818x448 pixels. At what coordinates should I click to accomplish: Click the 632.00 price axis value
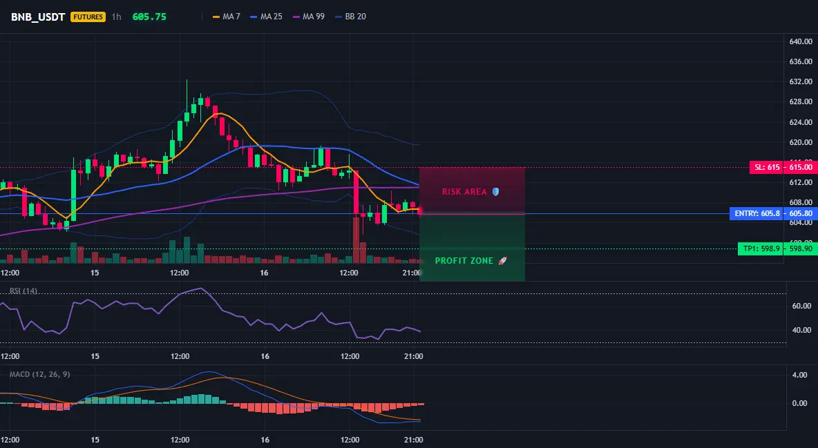801,81
